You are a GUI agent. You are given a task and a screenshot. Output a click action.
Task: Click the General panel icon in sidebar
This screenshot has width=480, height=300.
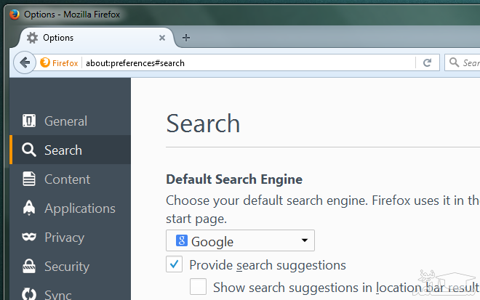(29, 121)
